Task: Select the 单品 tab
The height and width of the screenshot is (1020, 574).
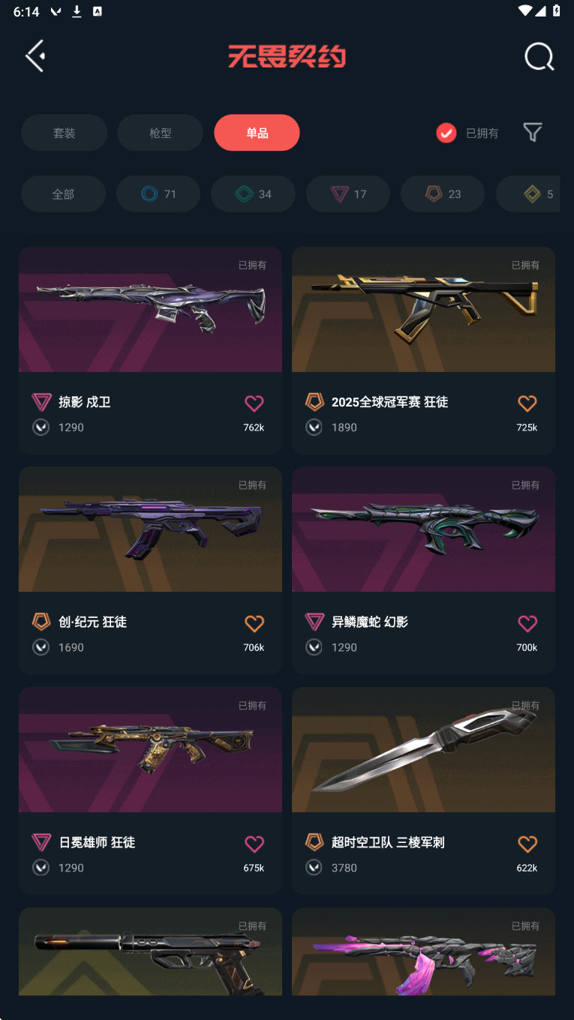Action: 257,133
